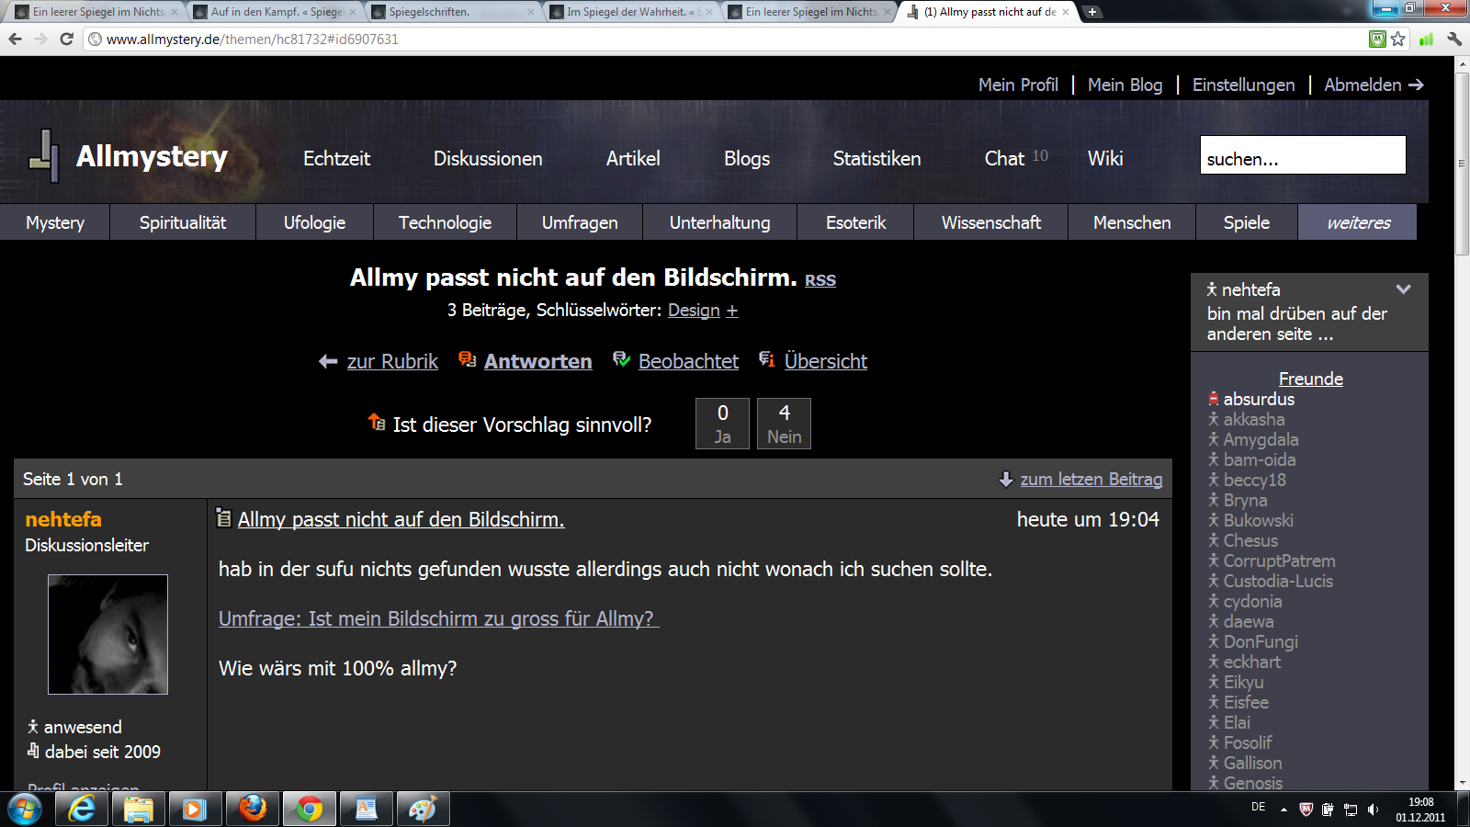Open the Umfrage Bildschirm poll link
Viewport: 1470px width, 827px height.
(438, 619)
